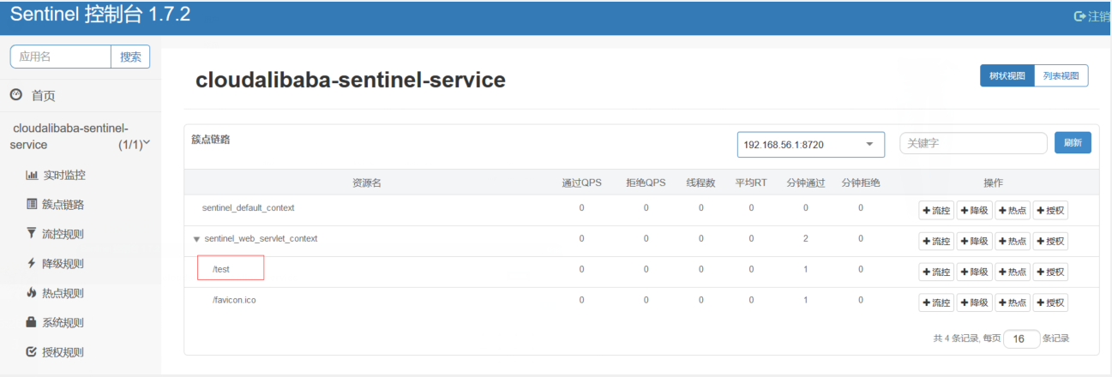Focus the 关键字 keyword field
This screenshot has width=1112, height=377.
coord(973,143)
